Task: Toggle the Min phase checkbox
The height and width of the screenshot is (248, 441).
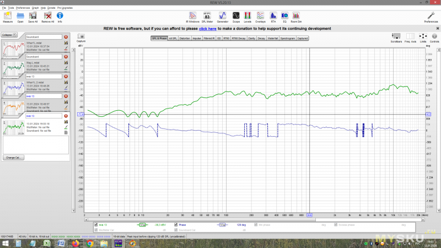Action: coord(256,225)
